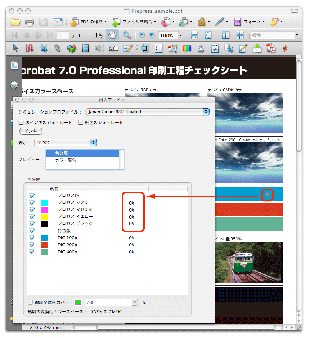Uncheck the プロセス イエロー checkbox

[x=32, y=217]
